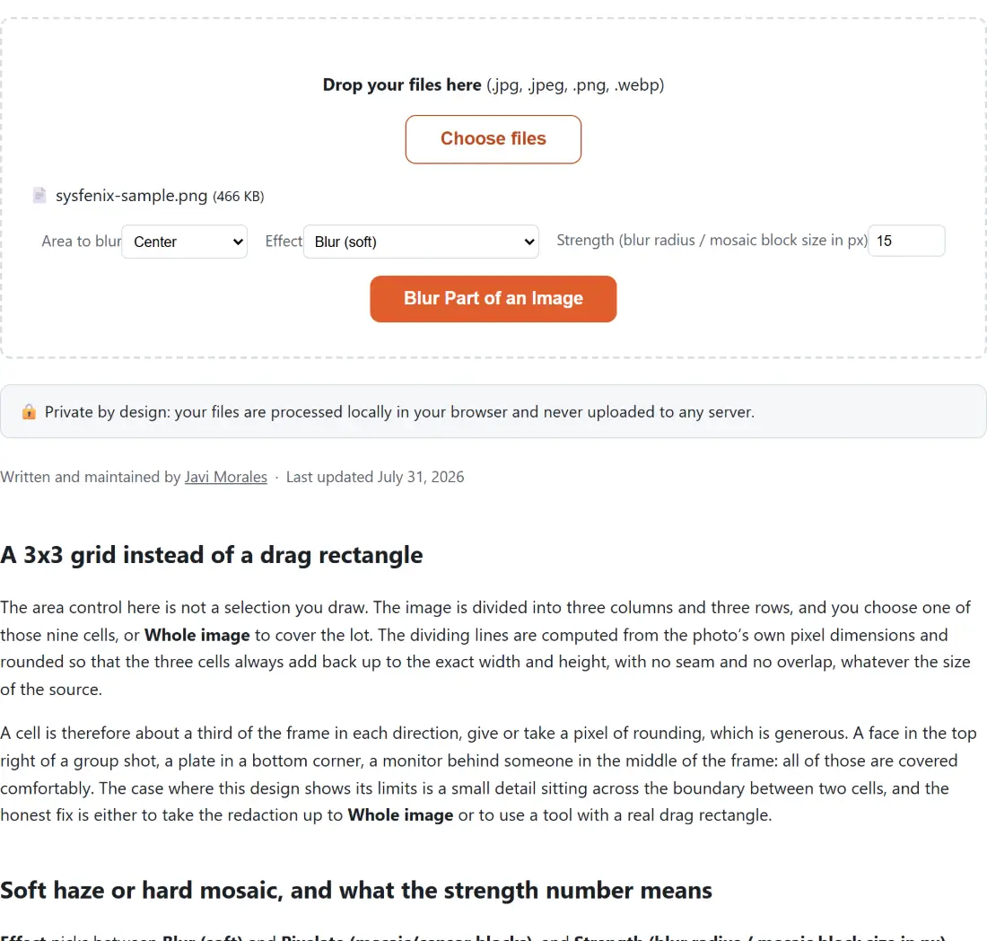Click the chevron arrow of Center dropdown
Screen dimensions: 987x941
(x=238, y=242)
